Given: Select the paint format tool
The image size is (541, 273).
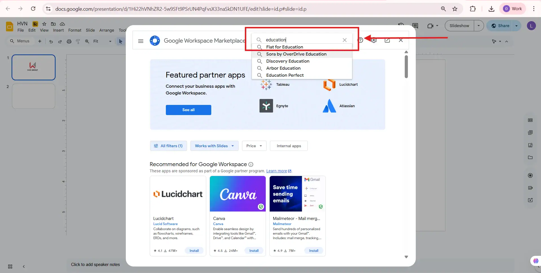Looking at the screenshot, I should [x=78, y=41].
